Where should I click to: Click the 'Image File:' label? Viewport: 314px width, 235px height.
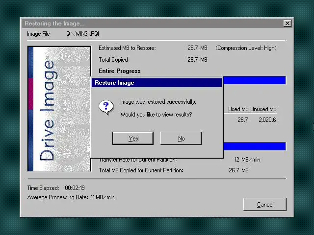(x=39, y=34)
